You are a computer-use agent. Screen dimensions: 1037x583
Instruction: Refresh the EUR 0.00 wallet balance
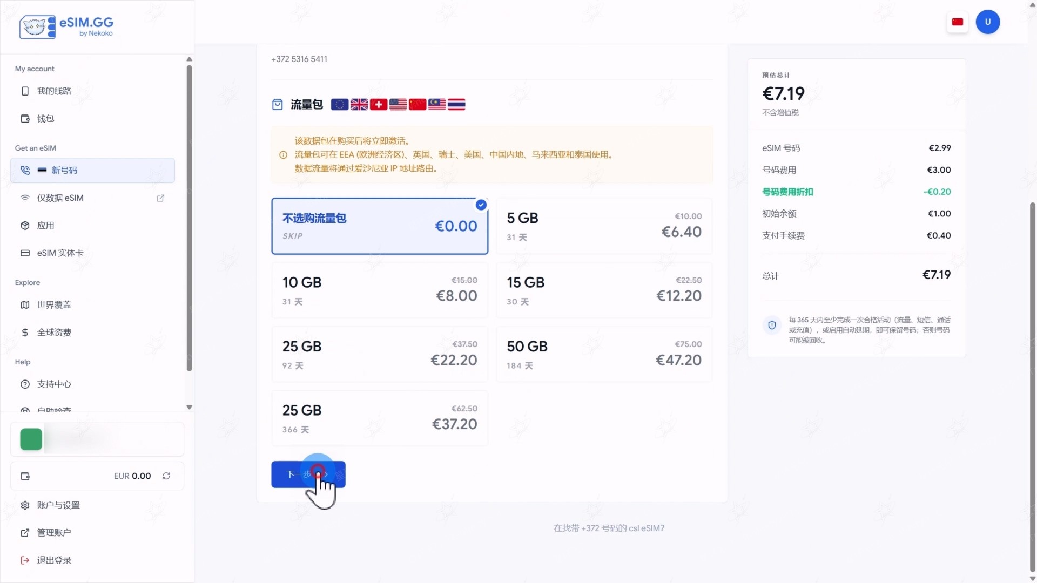(x=166, y=476)
